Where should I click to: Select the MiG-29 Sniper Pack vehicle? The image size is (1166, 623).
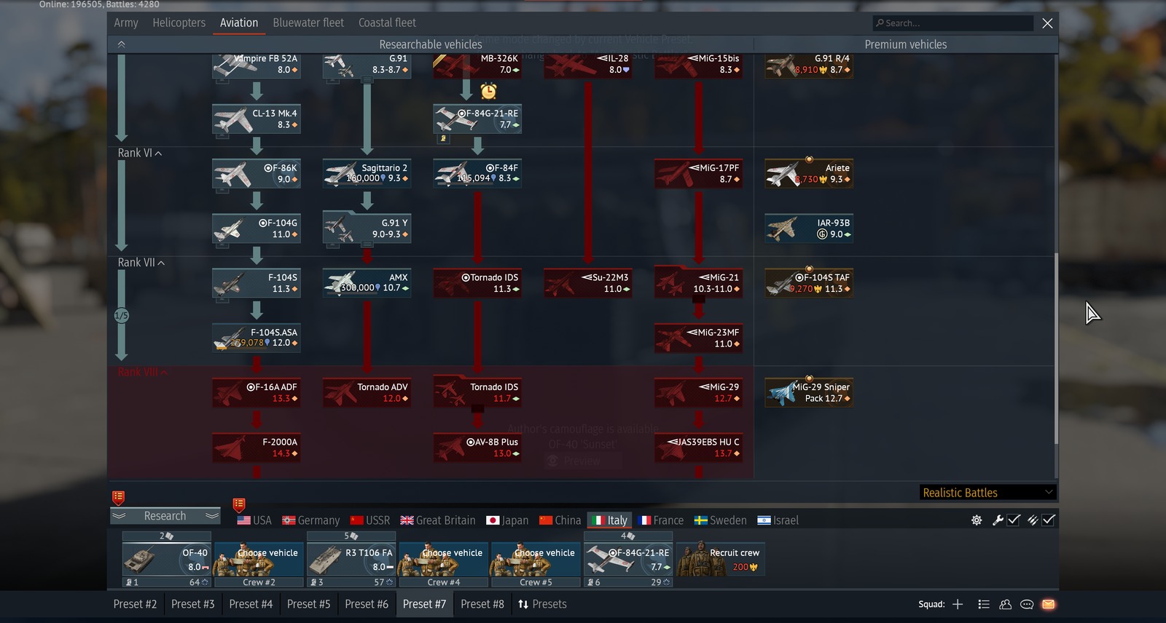click(x=809, y=393)
